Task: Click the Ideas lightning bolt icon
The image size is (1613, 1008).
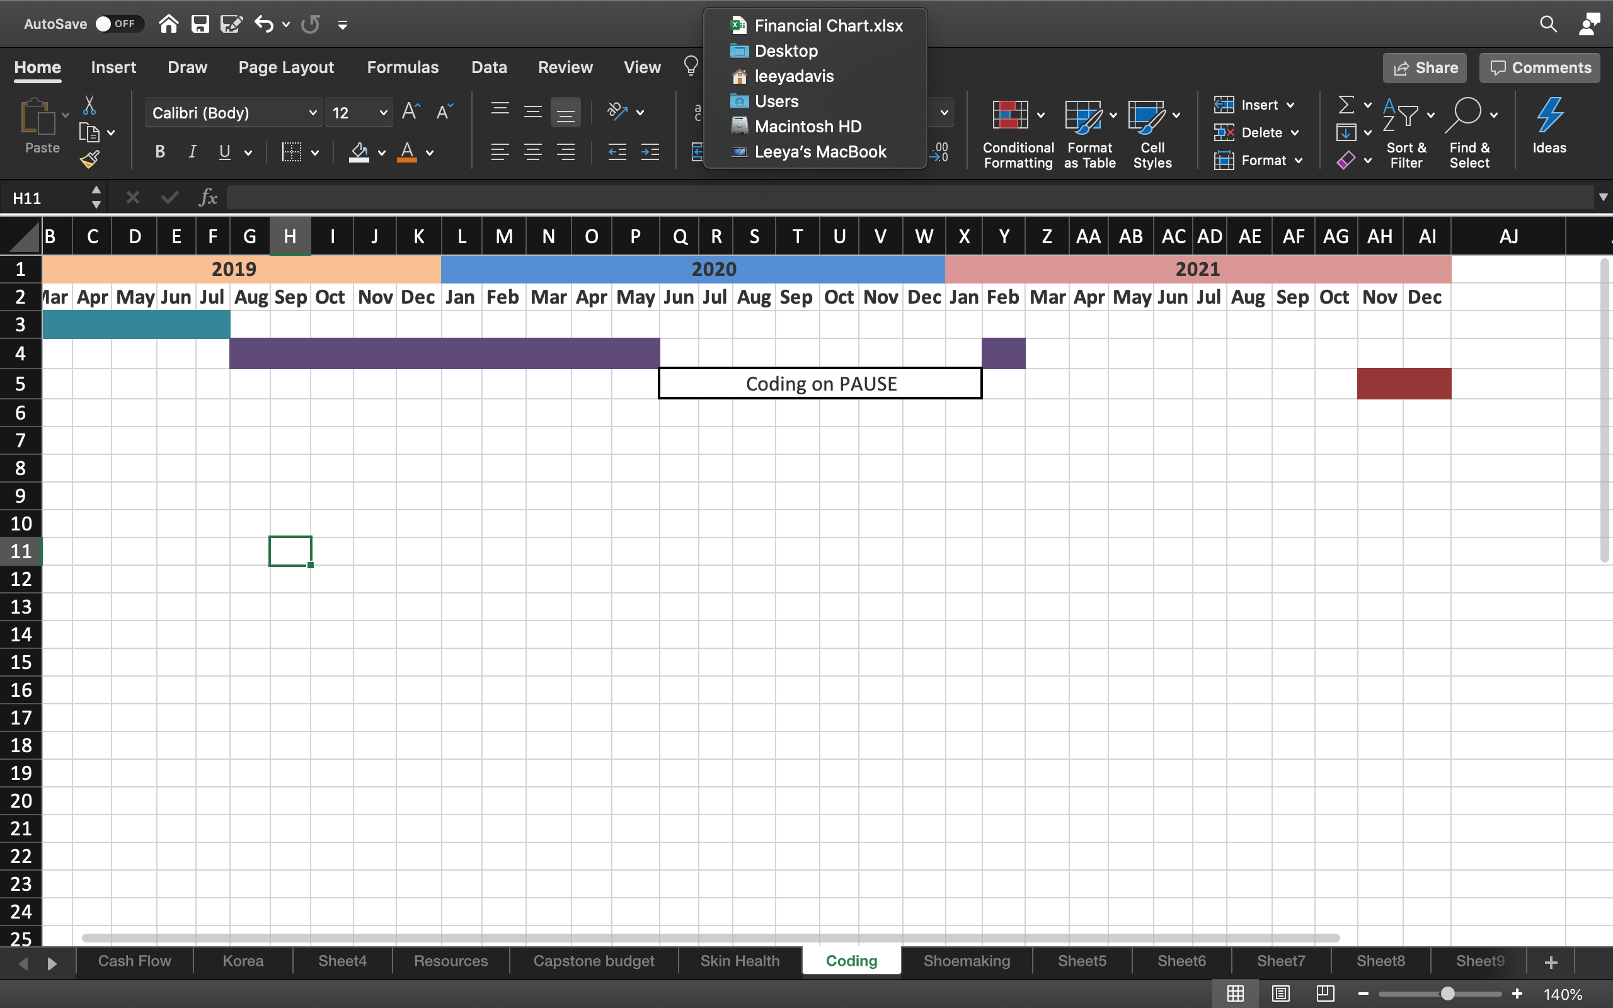Action: tap(1549, 115)
